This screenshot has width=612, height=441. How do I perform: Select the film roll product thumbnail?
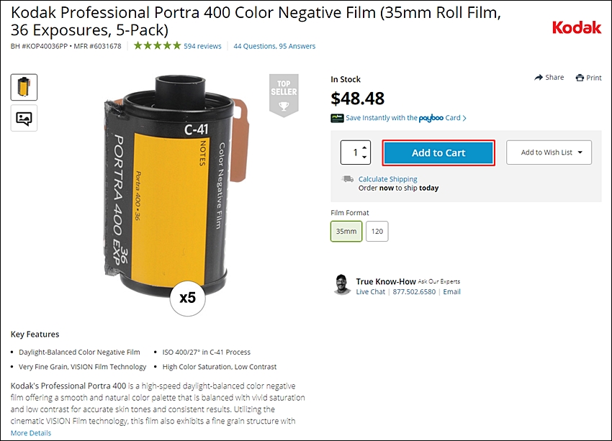24,87
